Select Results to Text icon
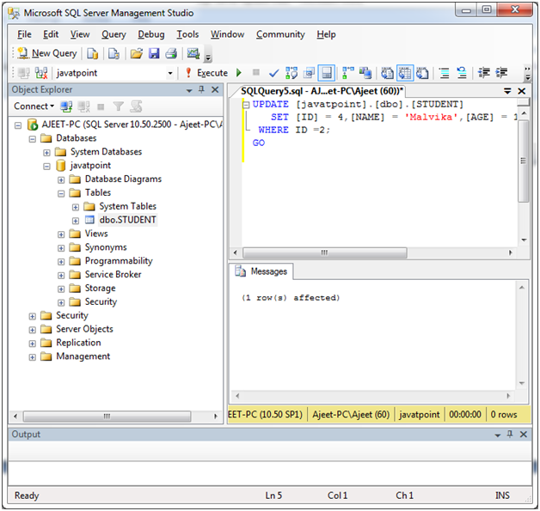This screenshot has height=511, width=540. coord(387,73)
